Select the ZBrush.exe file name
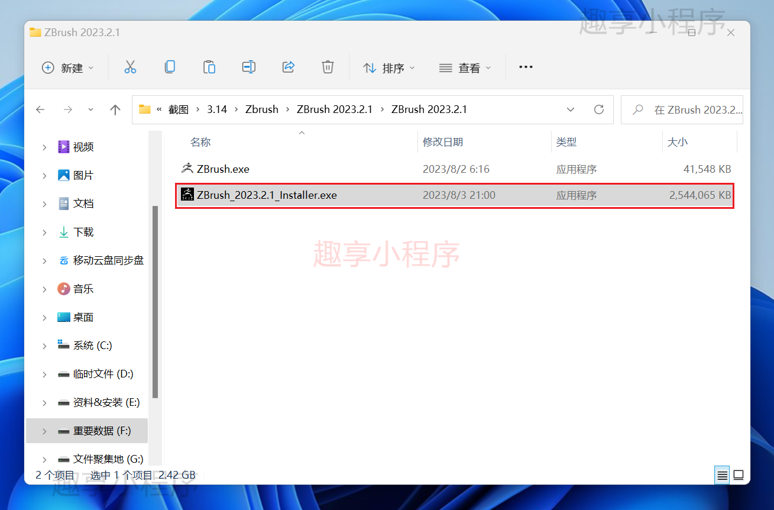Screen dimensions: 774x510 pos(223,169)
